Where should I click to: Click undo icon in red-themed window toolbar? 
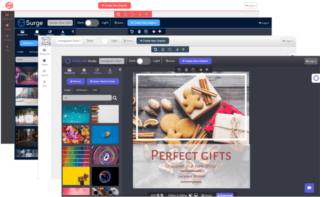point(118,14)
